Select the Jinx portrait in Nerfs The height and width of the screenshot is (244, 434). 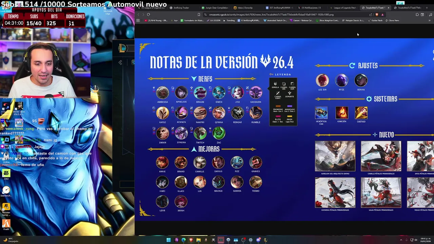(x=237, y=93)
